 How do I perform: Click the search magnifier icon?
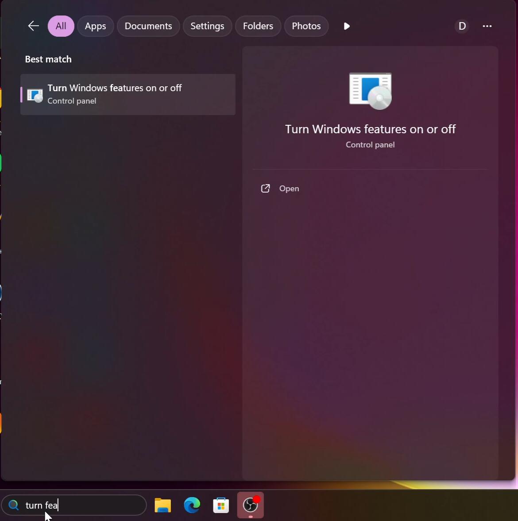tap(13, 505)
